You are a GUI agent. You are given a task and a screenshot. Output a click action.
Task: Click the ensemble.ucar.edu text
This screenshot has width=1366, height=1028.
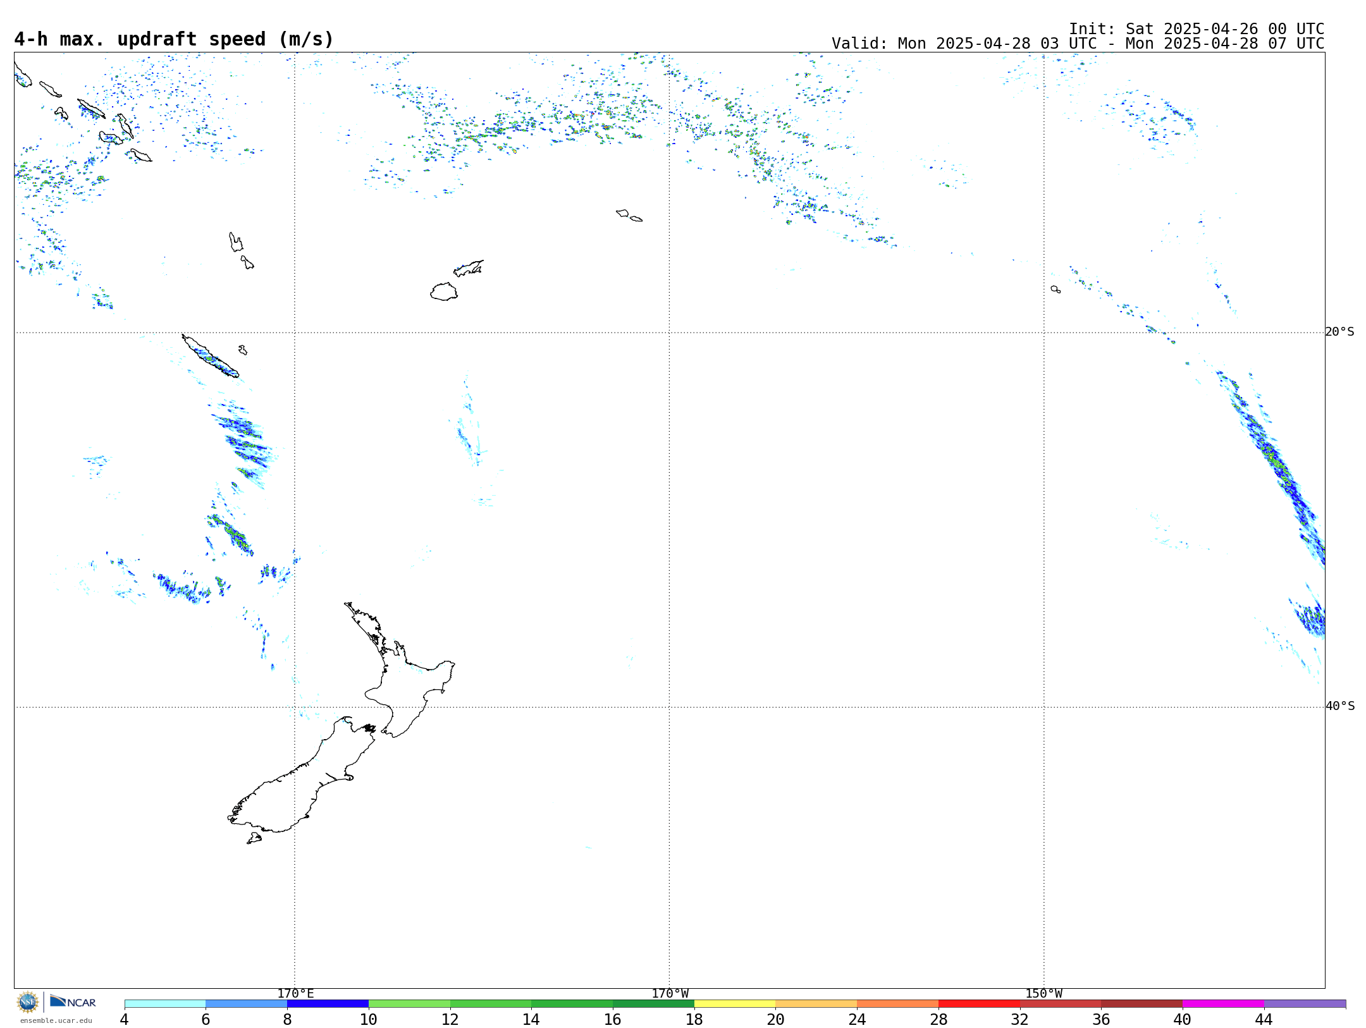tap(56, 1020)
